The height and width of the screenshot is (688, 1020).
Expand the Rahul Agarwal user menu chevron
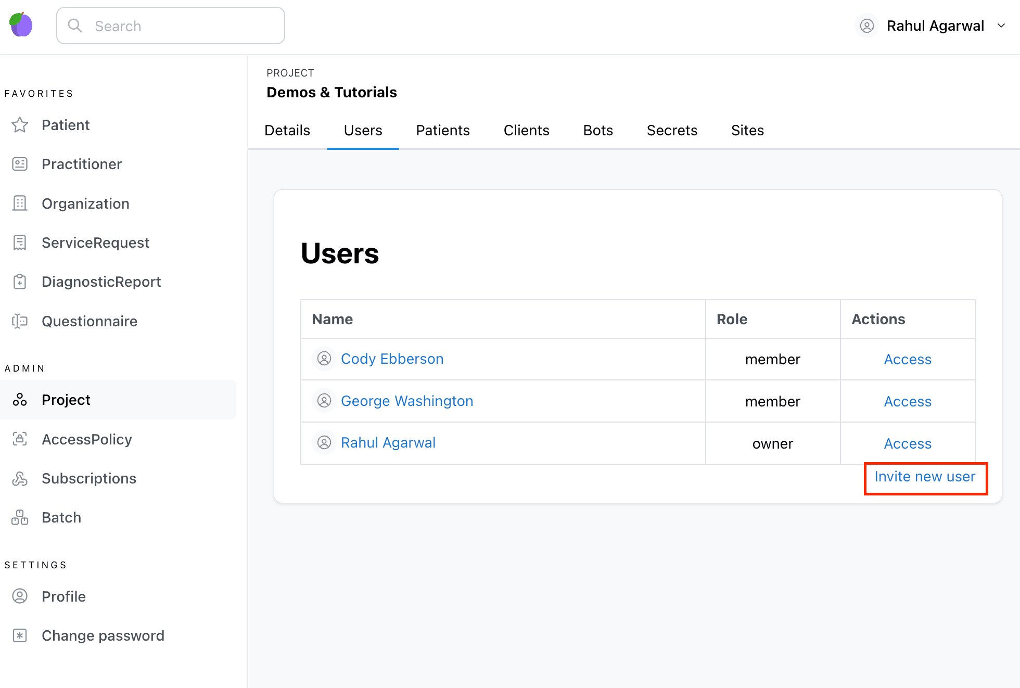pos(1001,26)
